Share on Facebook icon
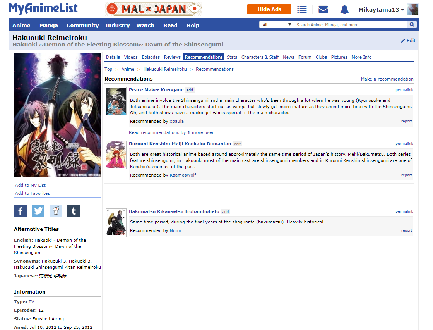 21,211
